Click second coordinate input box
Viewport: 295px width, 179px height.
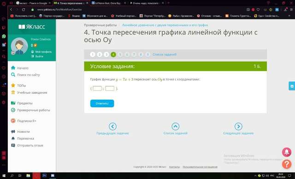tap(110, 88)
